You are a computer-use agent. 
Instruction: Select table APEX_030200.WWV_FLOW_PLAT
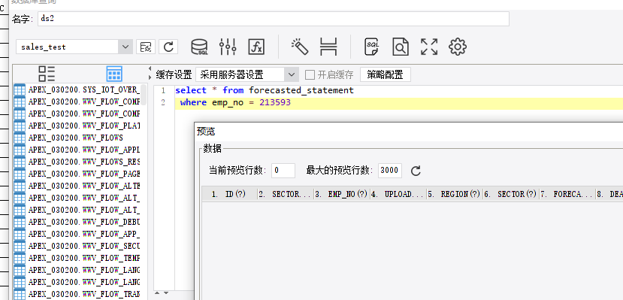(x=77, y=126)
